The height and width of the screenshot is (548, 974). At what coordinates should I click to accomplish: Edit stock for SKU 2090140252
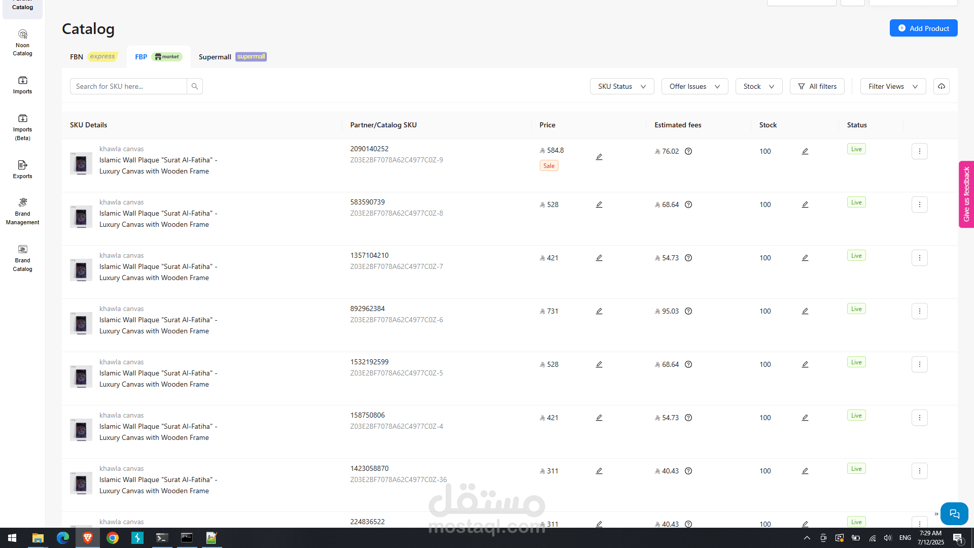805,151
